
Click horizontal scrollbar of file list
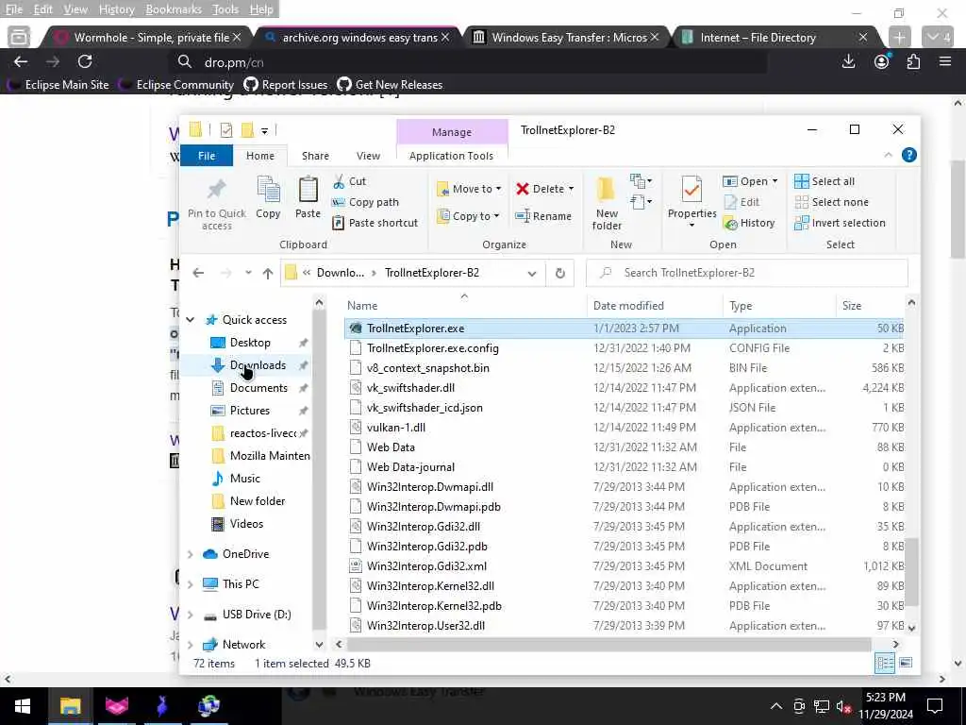point(608,644)
